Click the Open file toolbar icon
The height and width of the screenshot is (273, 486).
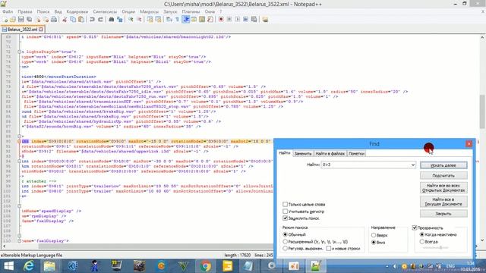click(13, 20)
